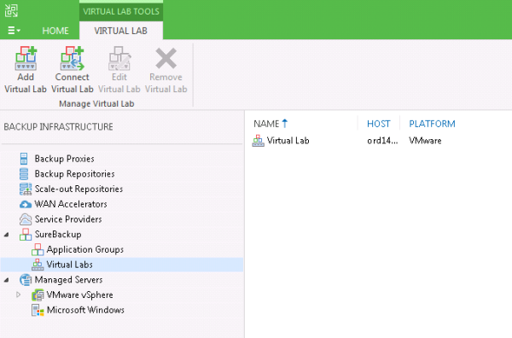
Task: Click the Add Virtual Lab icon
Action: [x=26, y=58]
